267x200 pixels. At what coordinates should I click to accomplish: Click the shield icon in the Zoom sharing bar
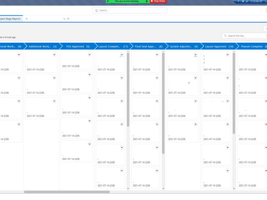[x=147, y=1]
